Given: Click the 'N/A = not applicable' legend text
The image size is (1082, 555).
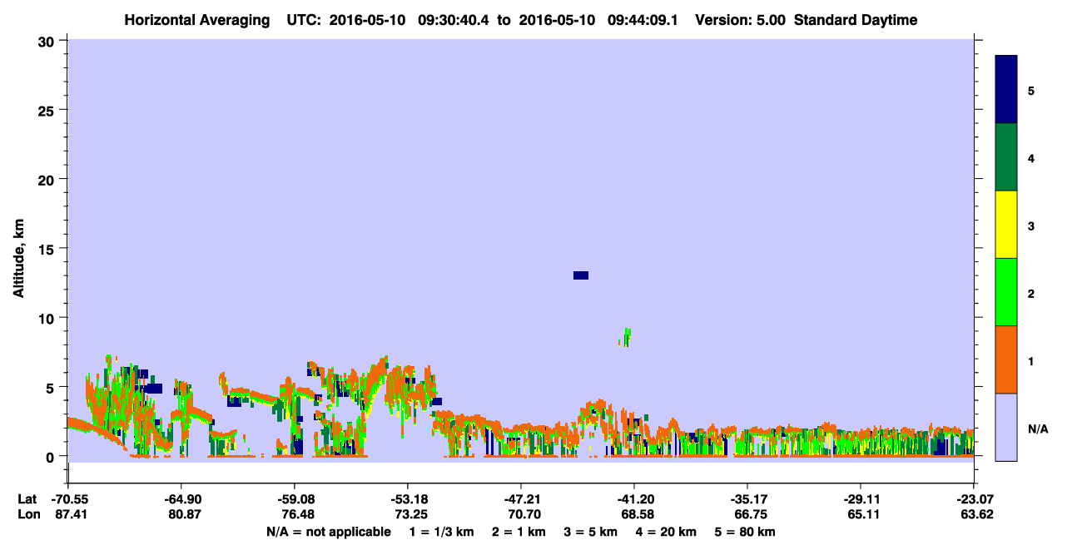Looking at the screenshot, I should [328, 532].
